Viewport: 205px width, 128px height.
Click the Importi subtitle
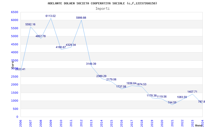pos(102,9)
